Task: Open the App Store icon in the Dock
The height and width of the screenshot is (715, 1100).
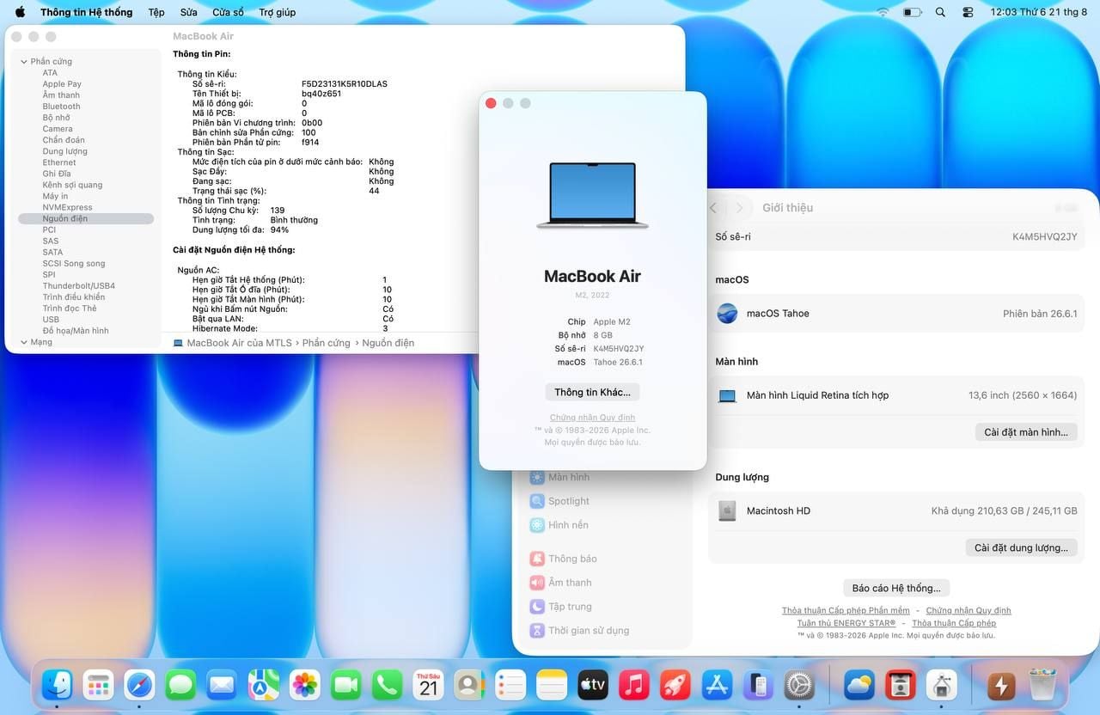Action: pos(717,685)
